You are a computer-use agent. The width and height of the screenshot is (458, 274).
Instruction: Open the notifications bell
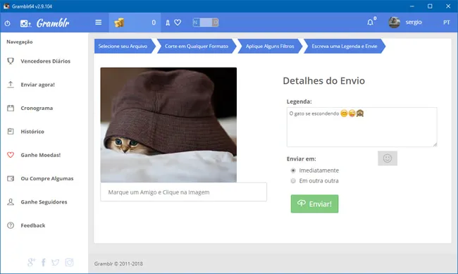370,23
